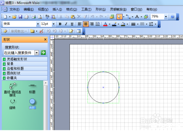
Task: Toggle align center
Action: click(86, 24)
